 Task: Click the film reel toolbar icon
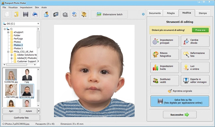(65, 14)
